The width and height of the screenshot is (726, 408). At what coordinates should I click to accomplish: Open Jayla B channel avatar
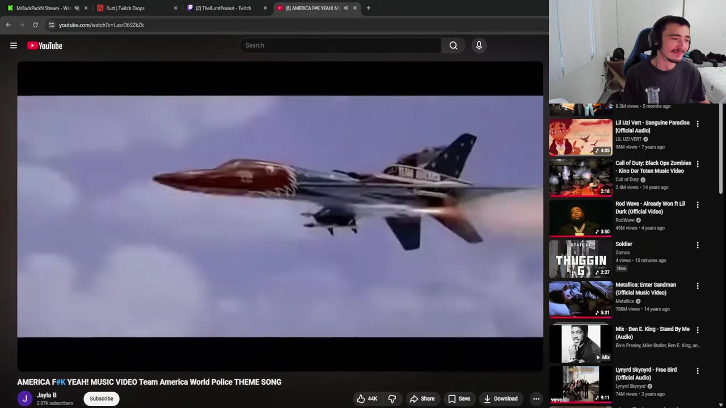(24, 399)
